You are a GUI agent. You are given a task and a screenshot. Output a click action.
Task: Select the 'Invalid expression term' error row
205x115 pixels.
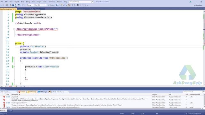point(102,103)
